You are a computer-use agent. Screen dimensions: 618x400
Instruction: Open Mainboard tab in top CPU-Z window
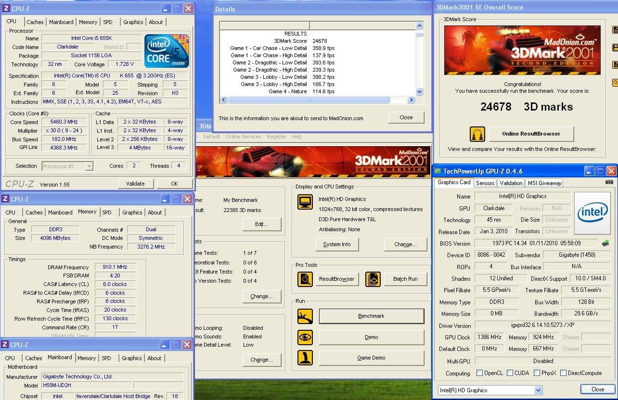[x=61, y=22]
